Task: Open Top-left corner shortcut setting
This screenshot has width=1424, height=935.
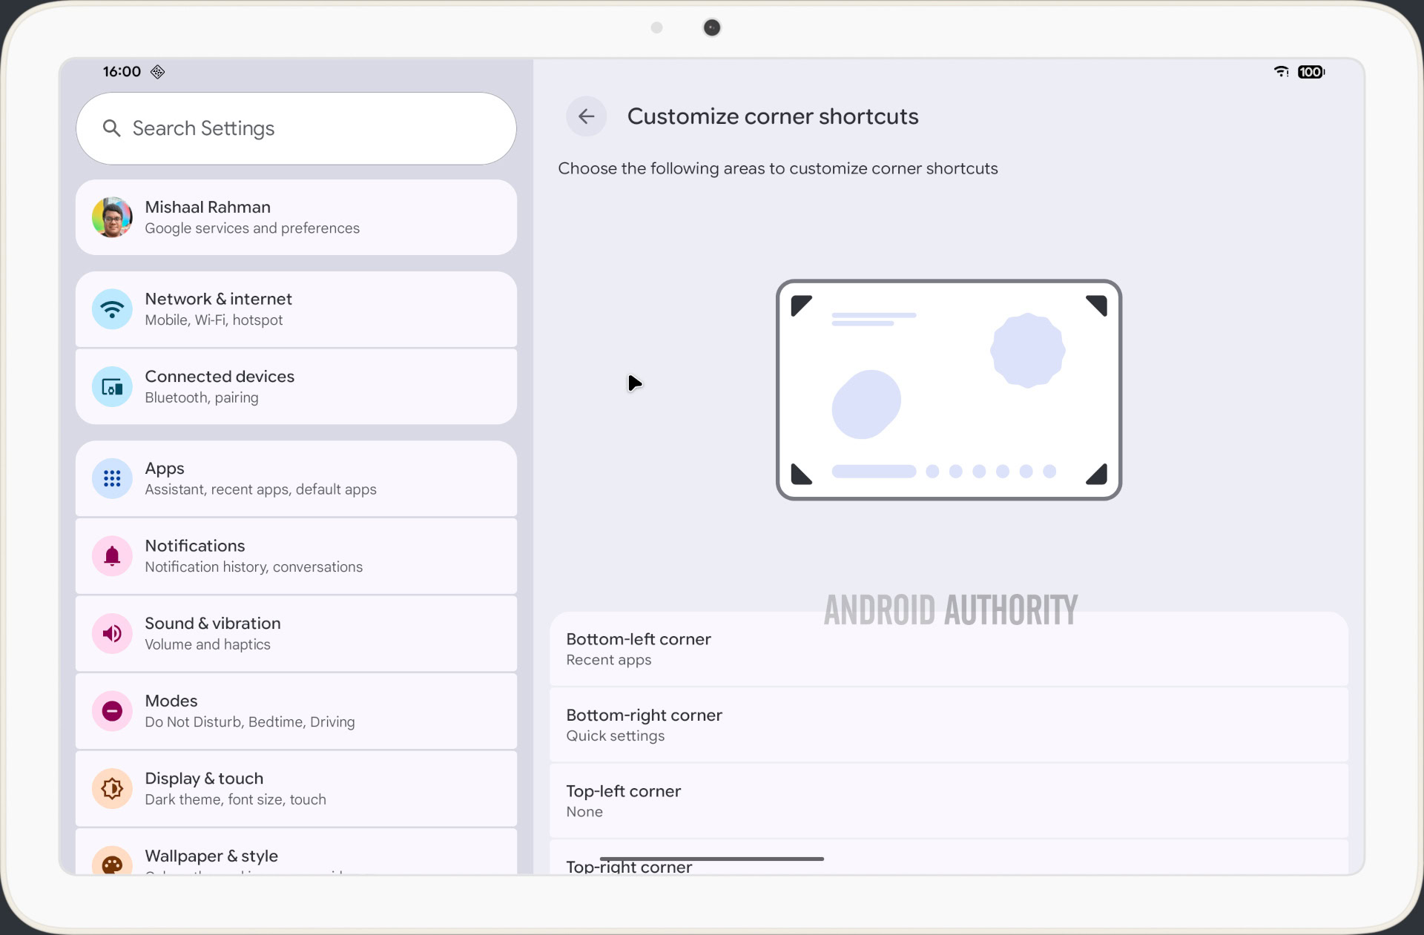Action: click(x=948, y=801)
